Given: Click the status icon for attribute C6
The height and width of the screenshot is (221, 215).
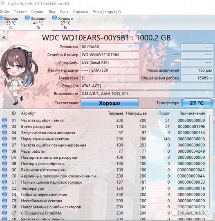Looking at the screenshot, I should coord(4,207).
